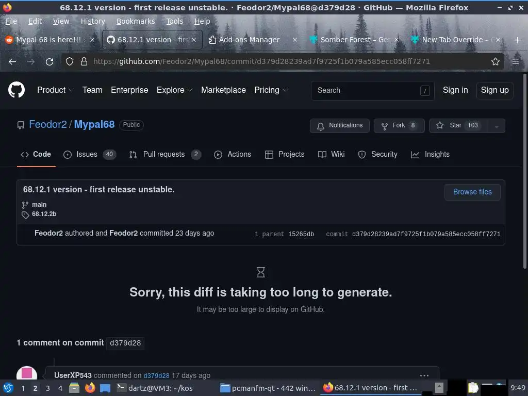Open the application menu in the taskbar
This screenshot has width=528, height=396.
tap(8, 388)
